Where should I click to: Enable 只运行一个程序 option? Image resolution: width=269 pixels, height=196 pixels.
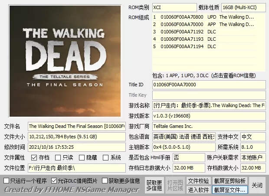pyautogui.click(x=7, y=180)
